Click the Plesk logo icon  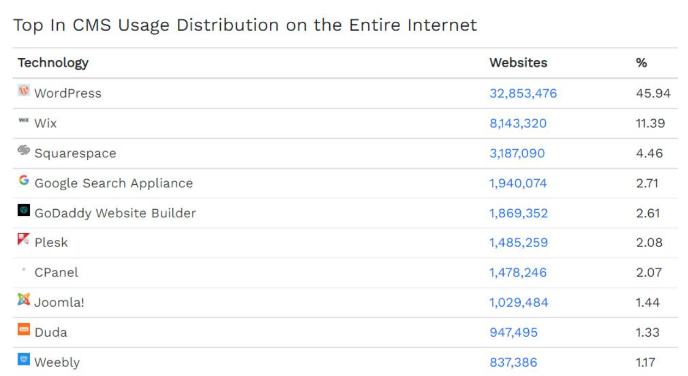click(x=23, y=239)
